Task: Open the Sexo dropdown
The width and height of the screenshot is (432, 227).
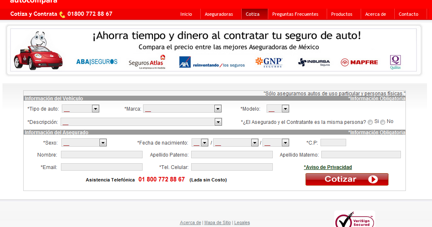Action: [x=84, y=142]
